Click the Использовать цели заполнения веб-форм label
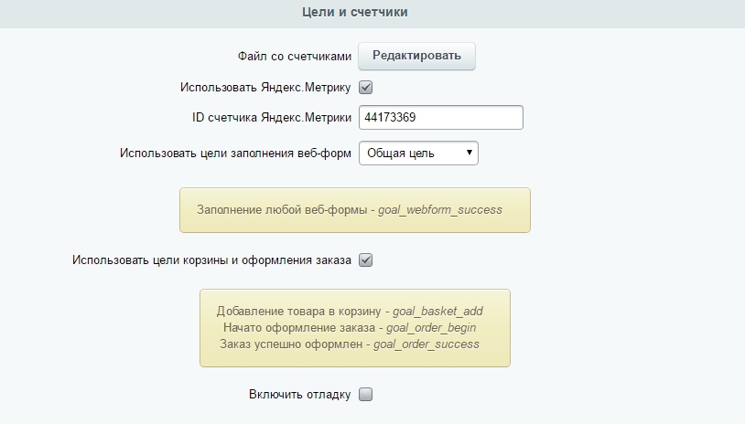This screenshot has width=745, height=424. [x=235, y=153]
